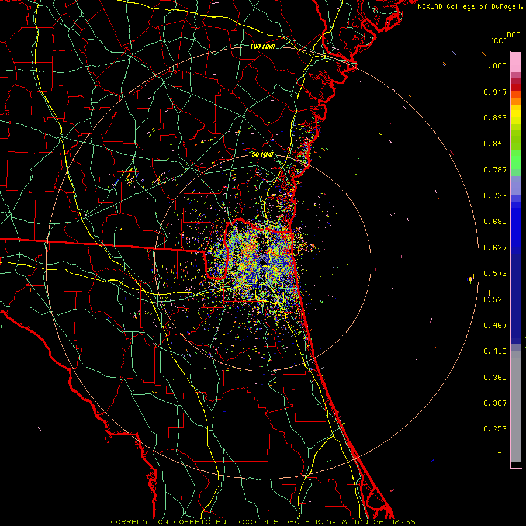The height and width of the screenshot is (526, 526).
Task: Click the 08:36 timestamp in caption
Action: pos(402,522)
